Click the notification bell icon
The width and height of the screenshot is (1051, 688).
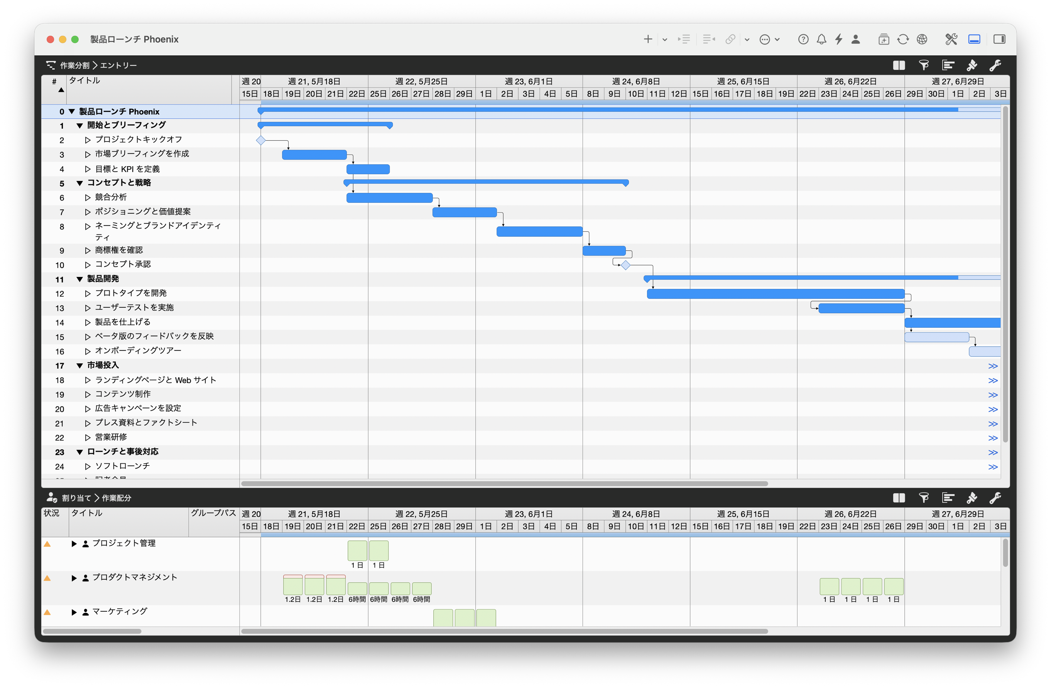(x=821, y=39)
